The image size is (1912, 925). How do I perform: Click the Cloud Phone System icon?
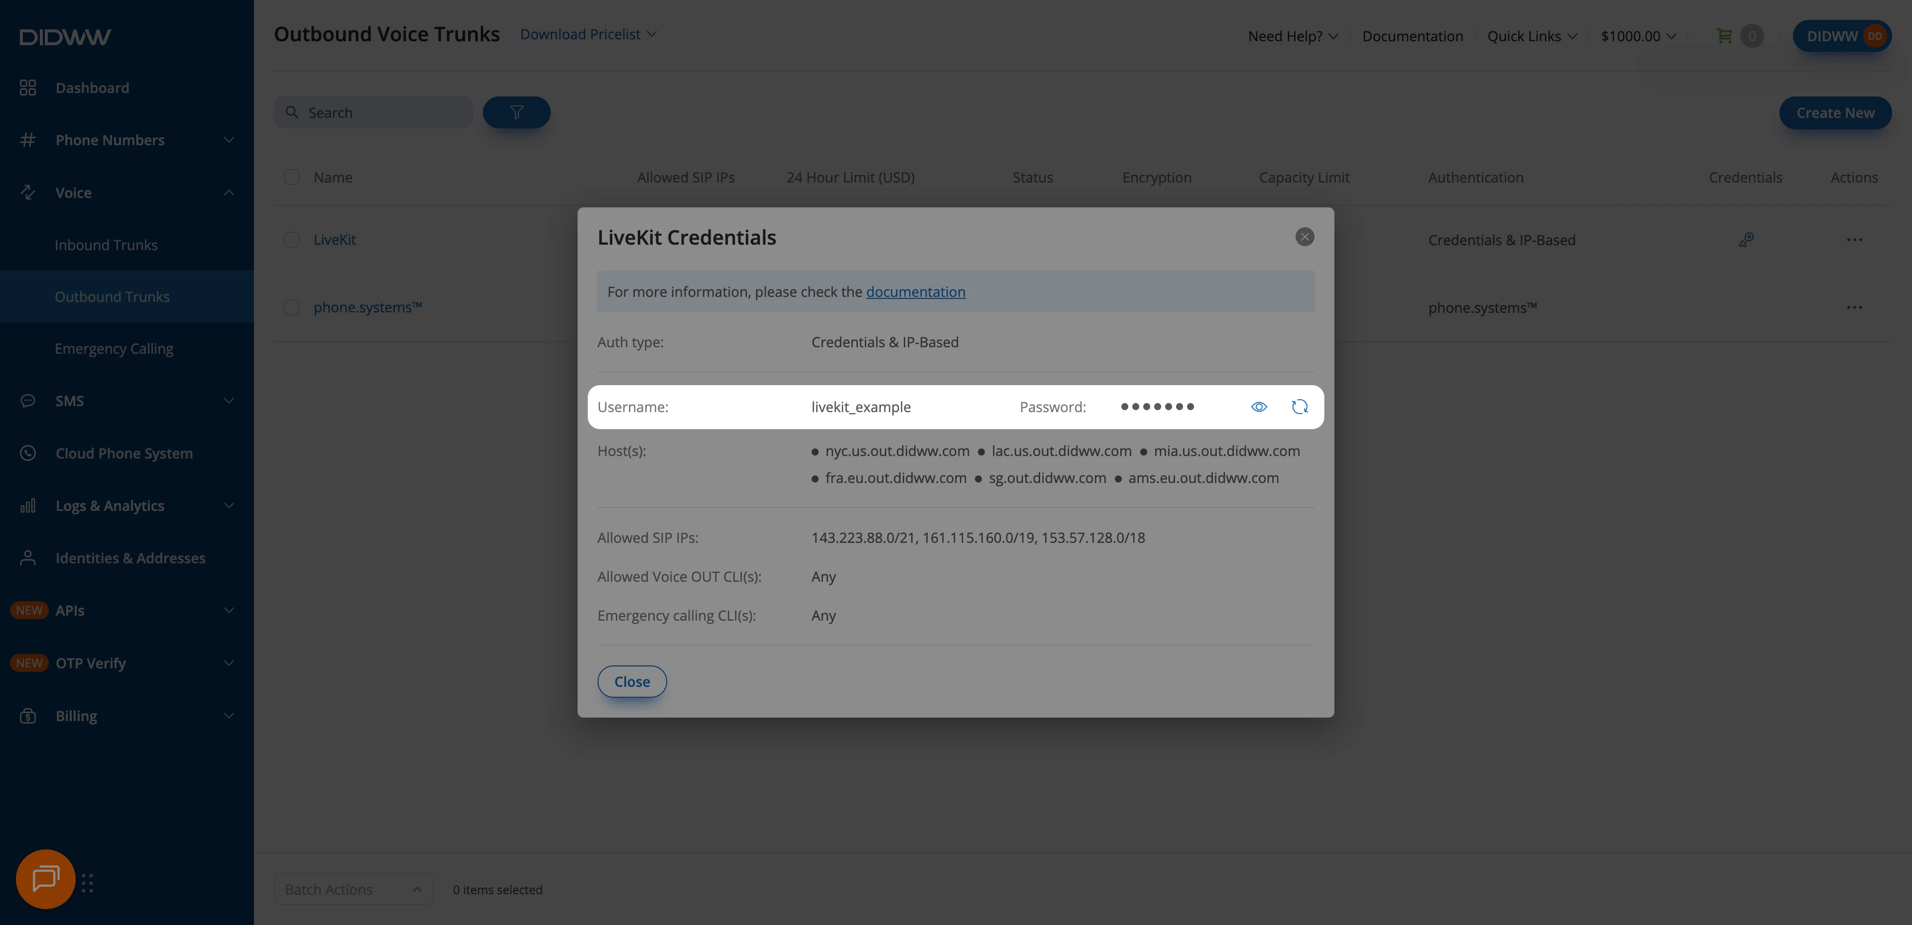28,453
